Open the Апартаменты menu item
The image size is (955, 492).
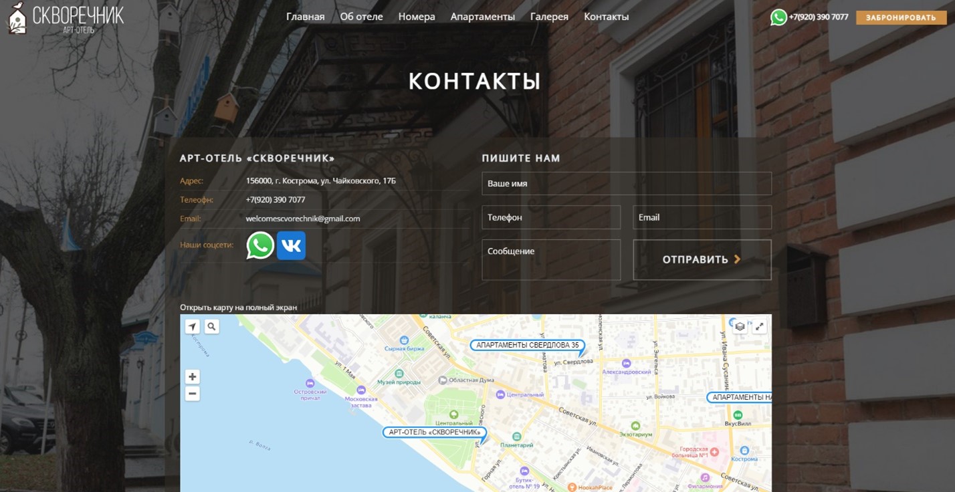tap(482, 17)
